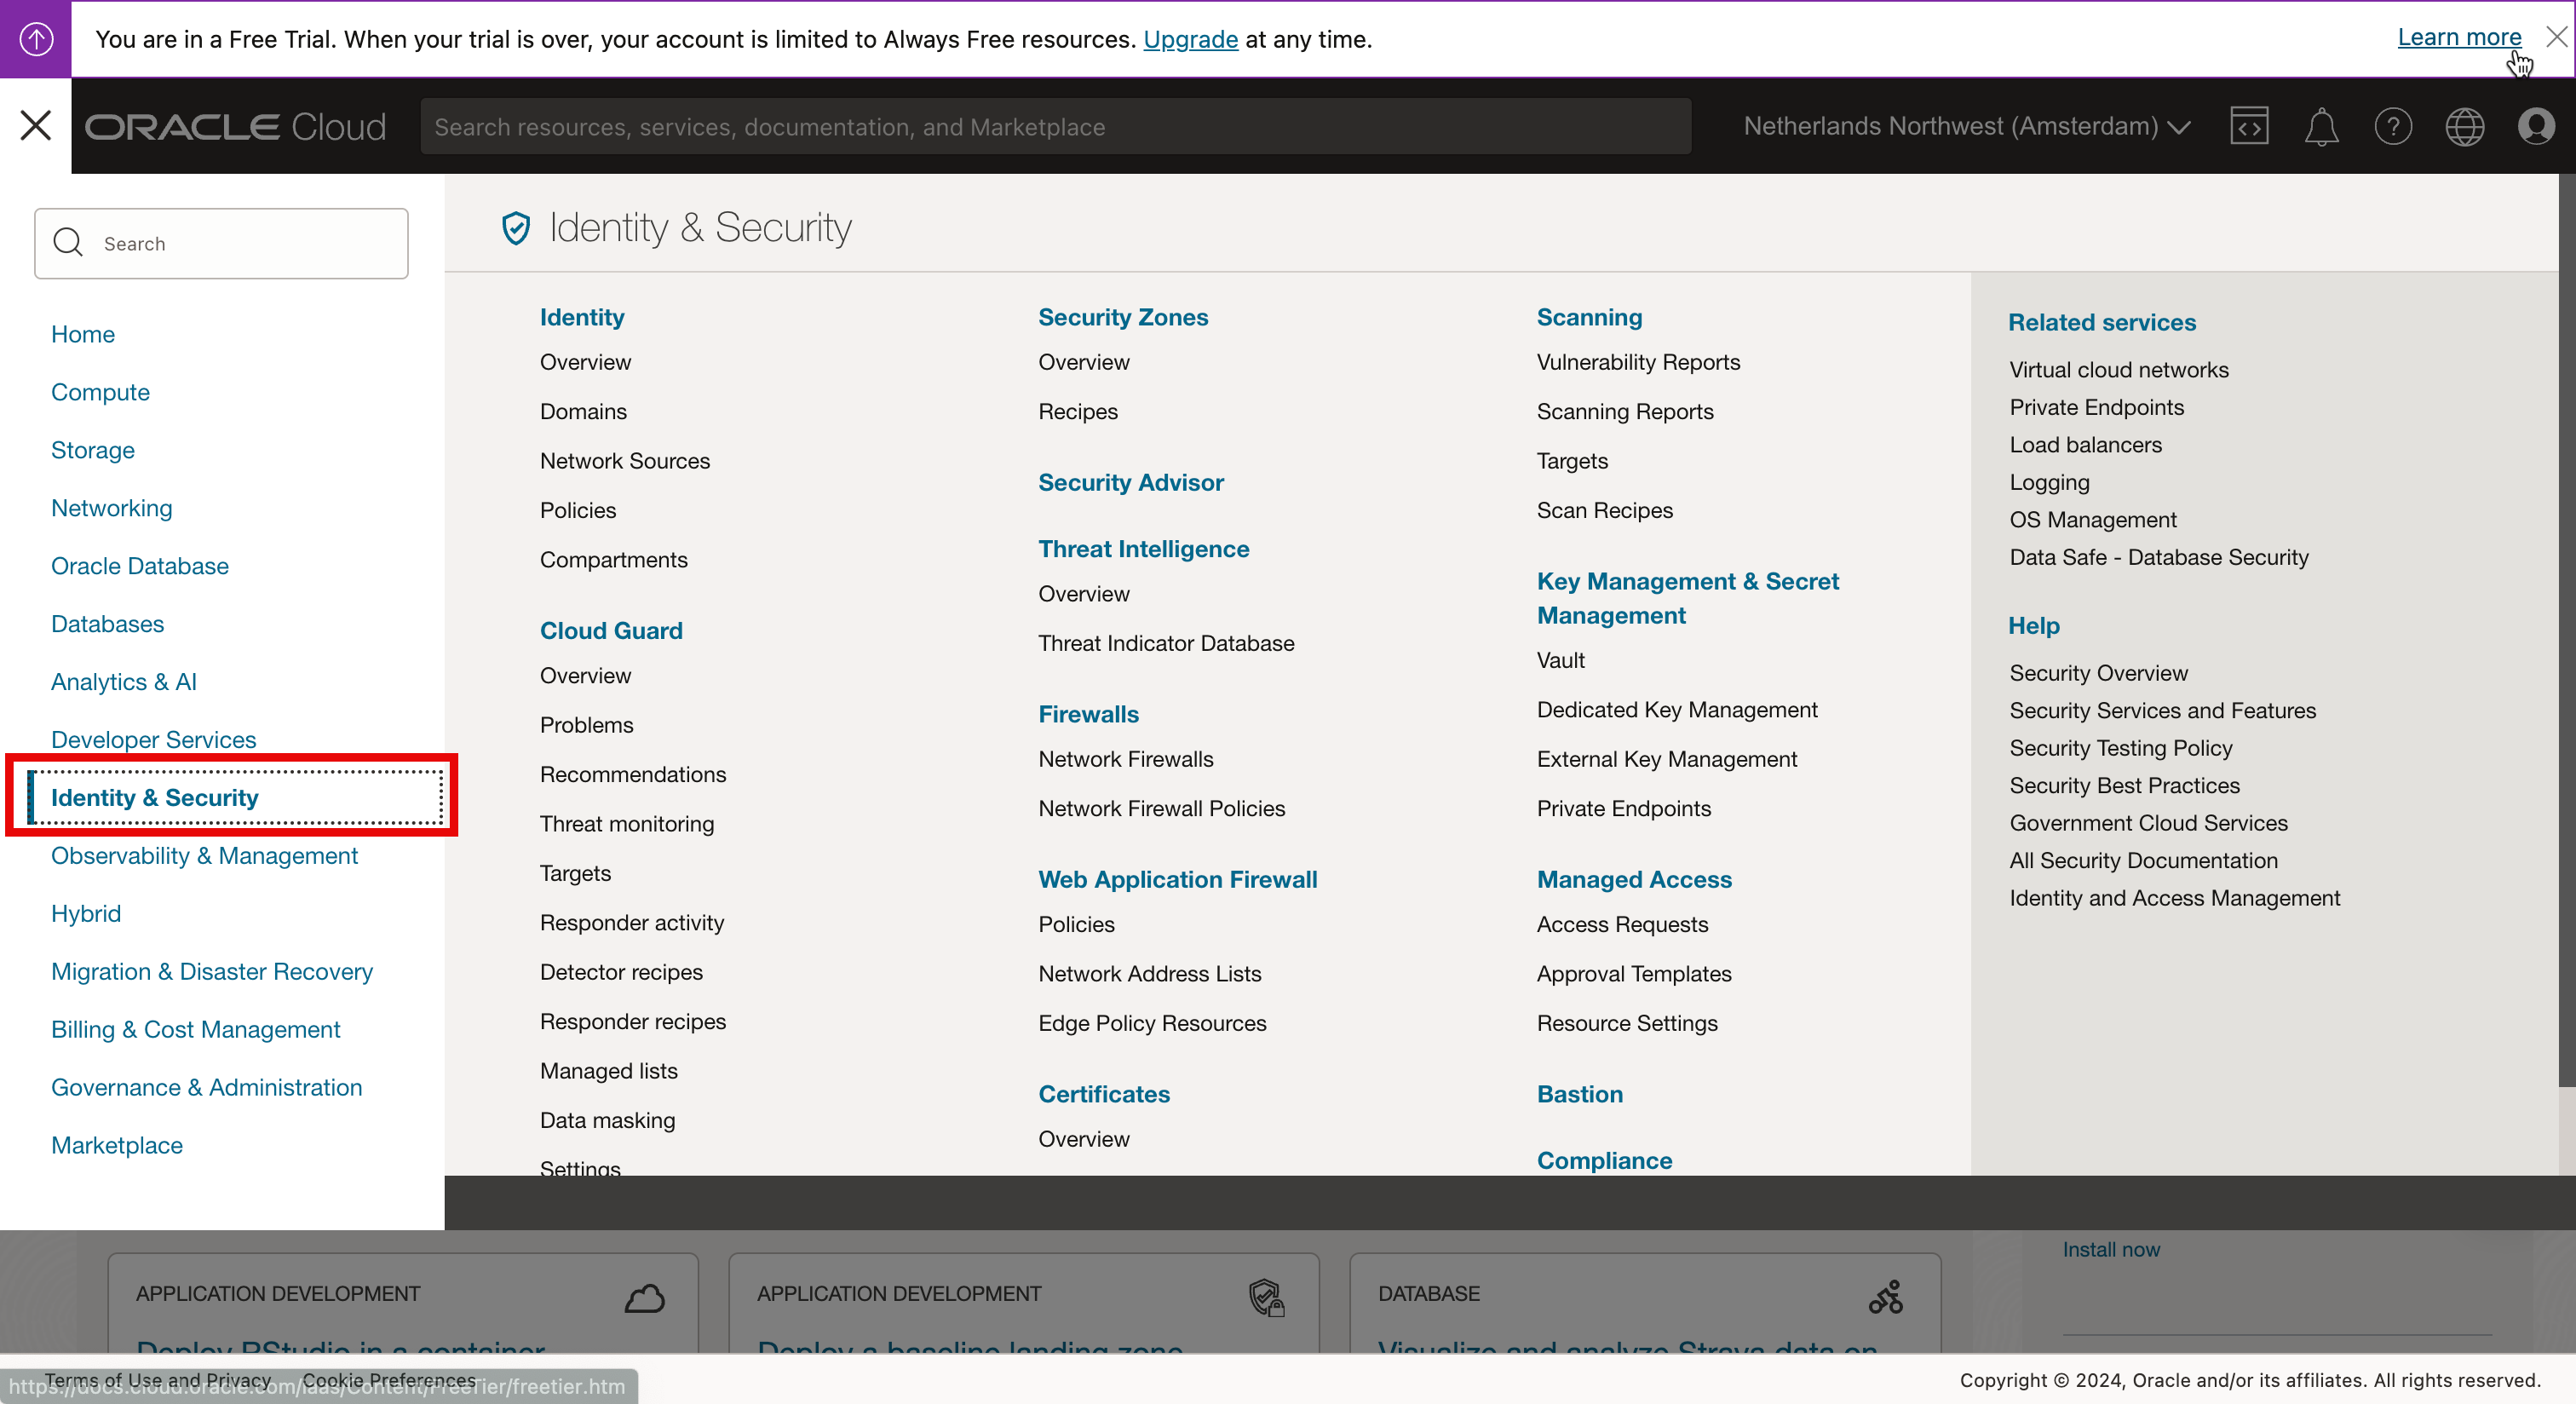Click the Oracle Cloud logo
The height and width of the screenshot is (1404, 2576).
(235, 127)
